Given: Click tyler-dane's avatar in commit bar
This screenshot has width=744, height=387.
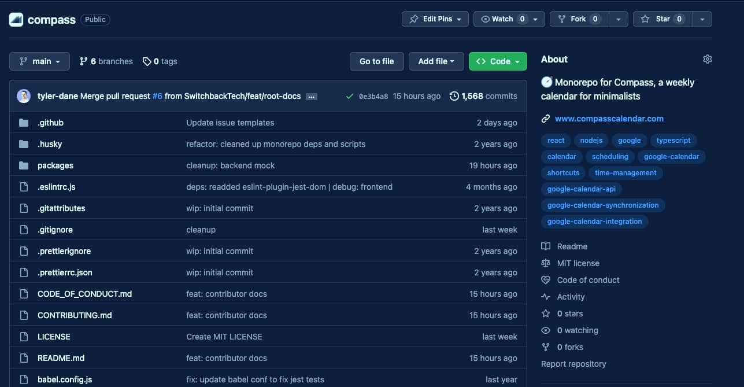Looking at the screenshot, I should [24, 96].
